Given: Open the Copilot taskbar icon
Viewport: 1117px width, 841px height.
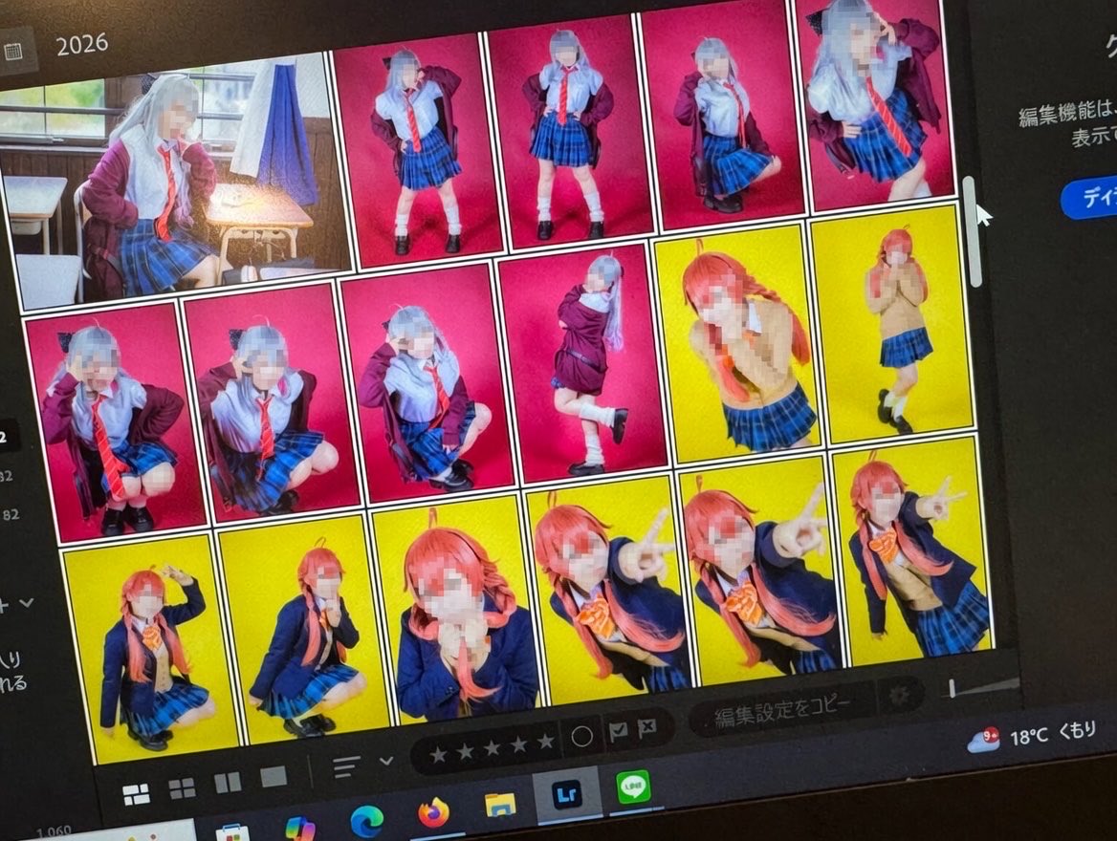Looking at the screenshot, I should (300, 830).
